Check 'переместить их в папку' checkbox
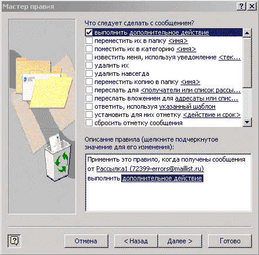 (x=89, y=41)
